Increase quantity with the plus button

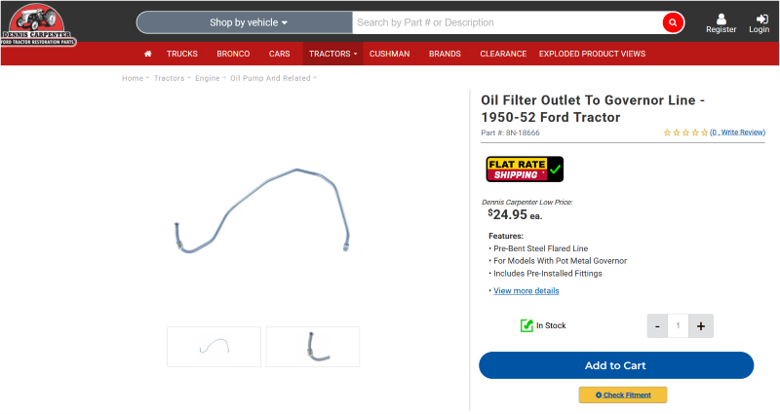701,326
